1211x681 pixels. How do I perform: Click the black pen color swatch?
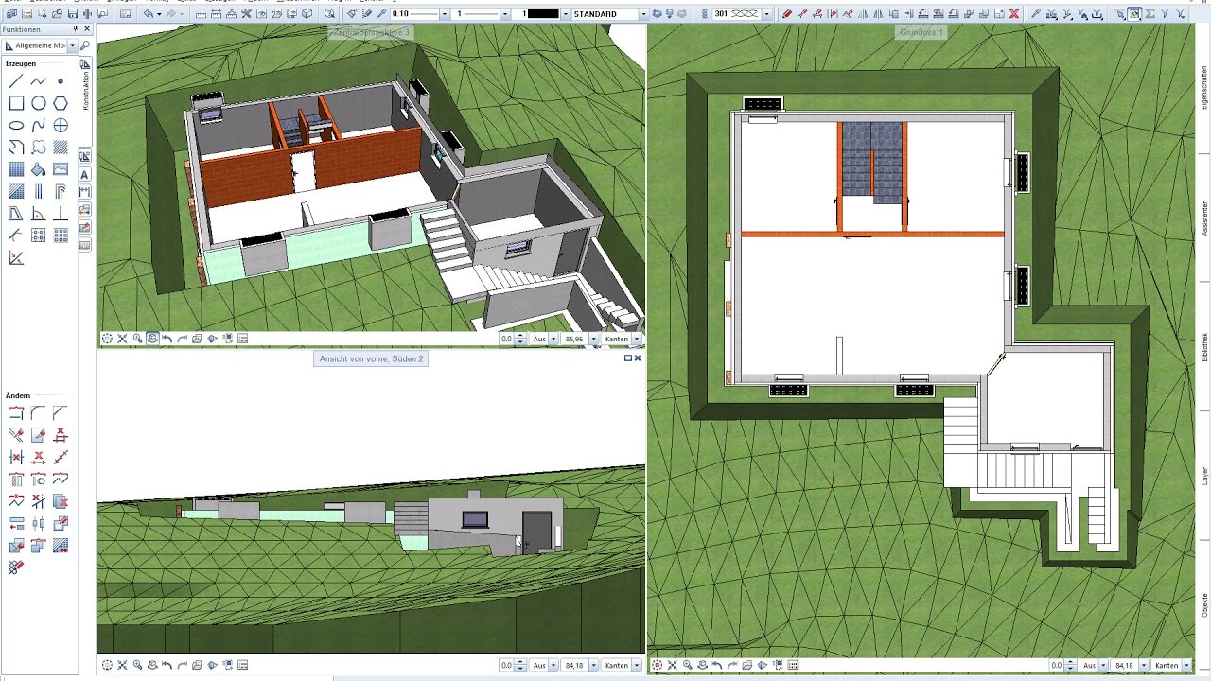pyautogui.click(x=543, y=14)
